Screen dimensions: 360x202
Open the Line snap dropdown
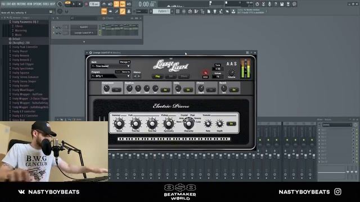(141, 11)
